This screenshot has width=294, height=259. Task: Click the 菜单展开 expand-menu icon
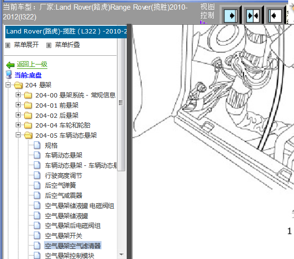(x=8, y=45)
